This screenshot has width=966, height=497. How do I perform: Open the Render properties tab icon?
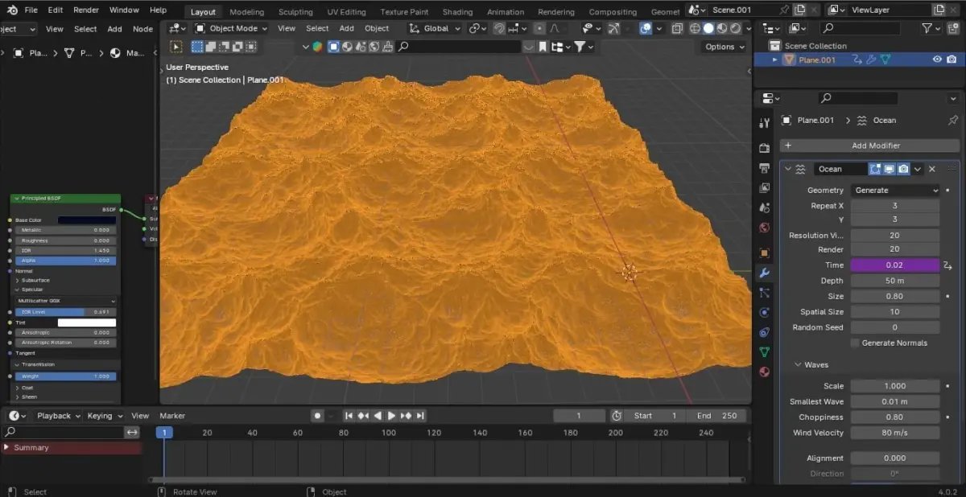pos(765,148)
